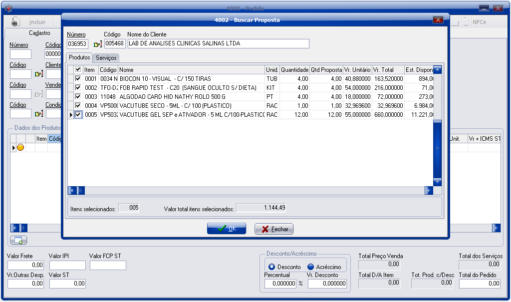This screenshot has height=302, width=511.
Task: Close the Buscar Proposta dialog with the X
Action: [x=438, y=20]
